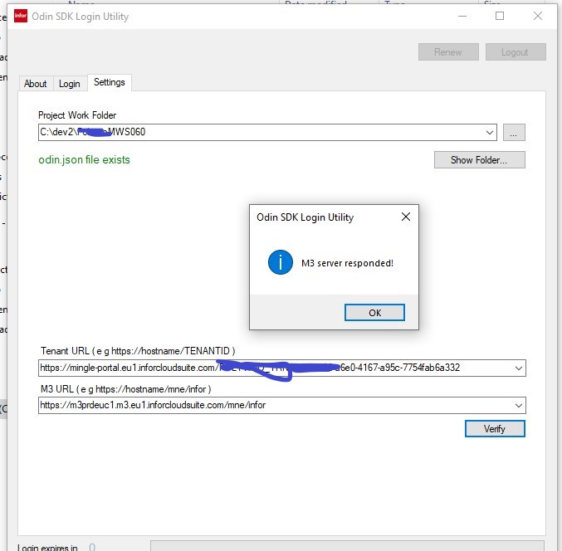
Task: Click the 'odin.json file exists' status text
Action: tap(84, 159)
